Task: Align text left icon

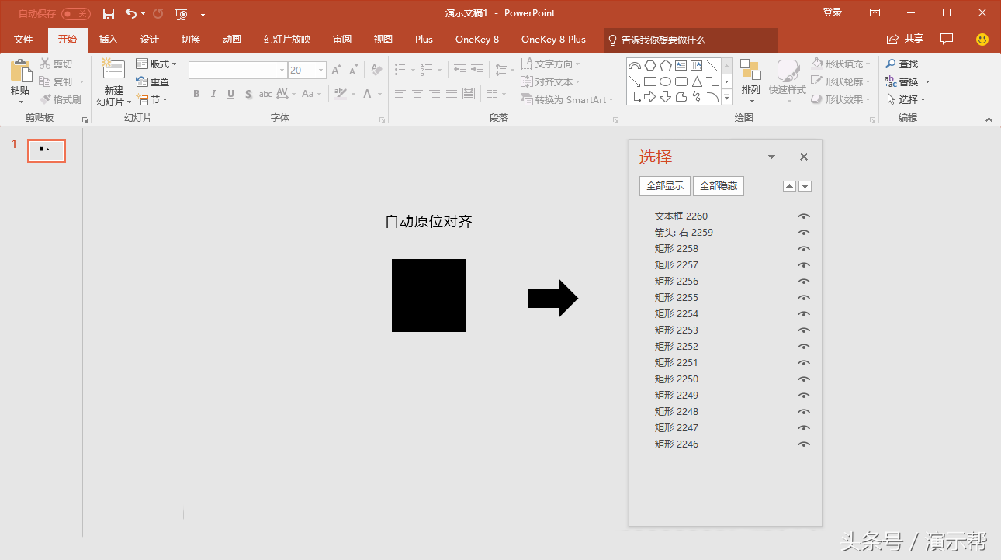Action: click(x=400, y=94)
